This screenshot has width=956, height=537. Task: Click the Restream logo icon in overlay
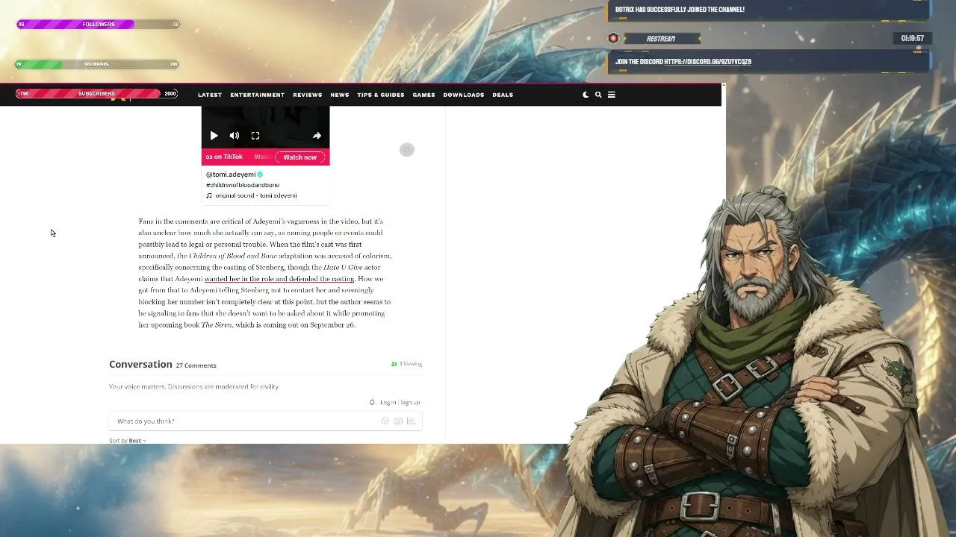click(x=613, y=38)
